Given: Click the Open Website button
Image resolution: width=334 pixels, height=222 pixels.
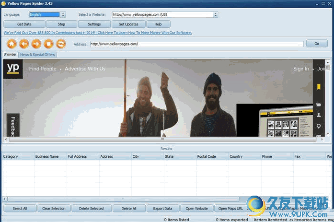Looking at the screenshot, I should click(196, 209).
